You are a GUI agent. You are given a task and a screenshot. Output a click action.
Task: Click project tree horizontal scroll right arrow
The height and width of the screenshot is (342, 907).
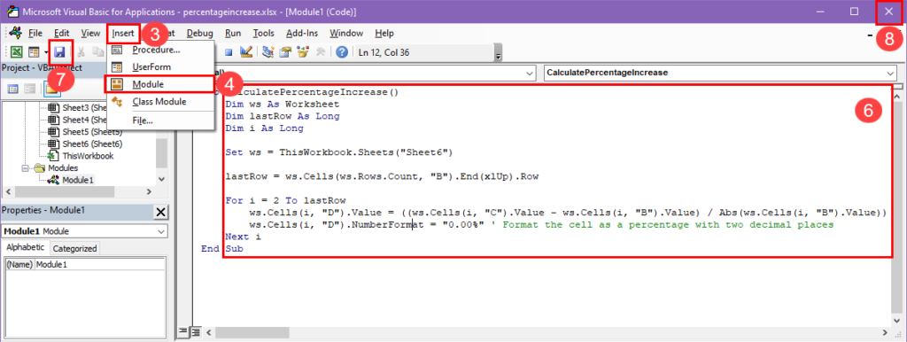coord(148,191)
